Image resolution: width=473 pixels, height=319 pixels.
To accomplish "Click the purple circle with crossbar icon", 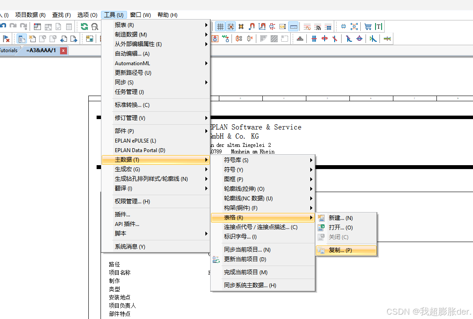I will 359,39.
